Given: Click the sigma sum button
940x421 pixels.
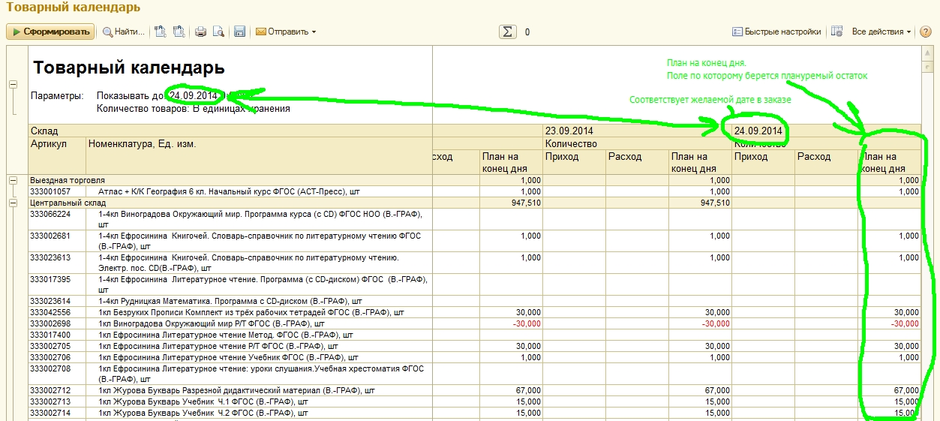Looking at the screenshot, I should pos(508,32).
